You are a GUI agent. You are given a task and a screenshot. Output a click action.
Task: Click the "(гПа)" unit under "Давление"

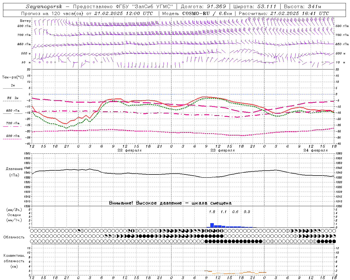click(x=14, y=175)
